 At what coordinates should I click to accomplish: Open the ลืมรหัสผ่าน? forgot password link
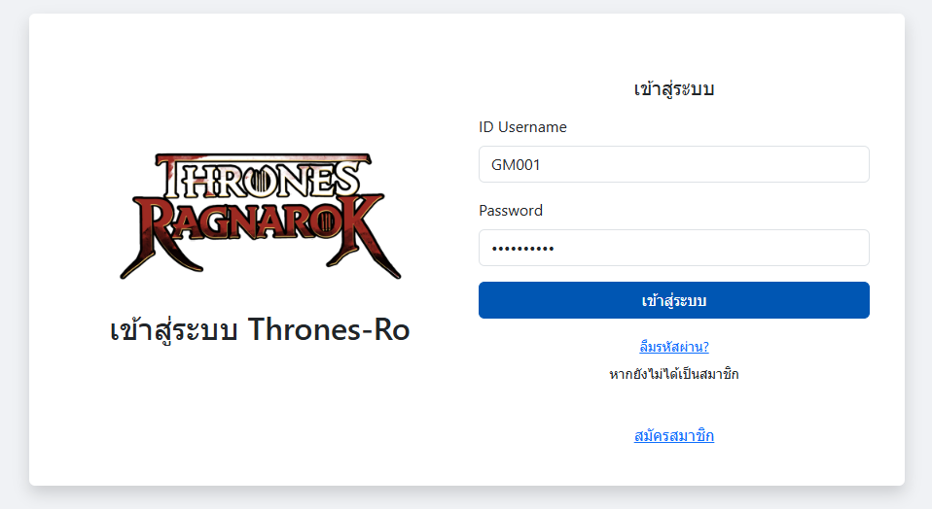point(673,347)
